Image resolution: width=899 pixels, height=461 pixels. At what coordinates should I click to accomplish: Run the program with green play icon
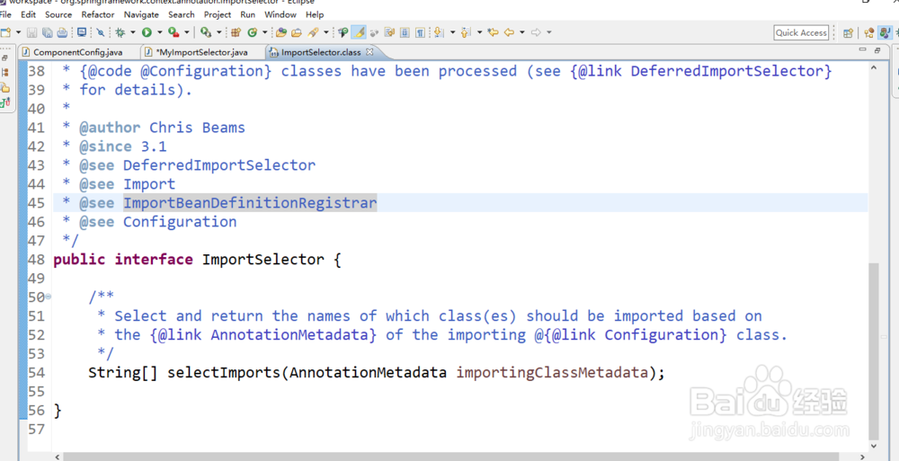point(147,32)
